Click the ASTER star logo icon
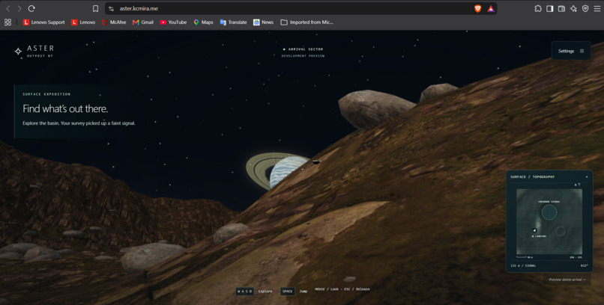This screenshot has height=305, width=604. pos(18,51)
